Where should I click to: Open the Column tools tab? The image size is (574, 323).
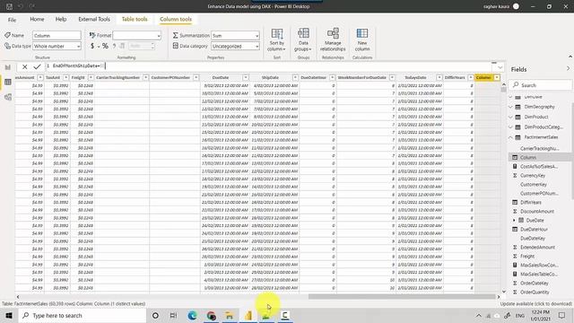[176, 19]
